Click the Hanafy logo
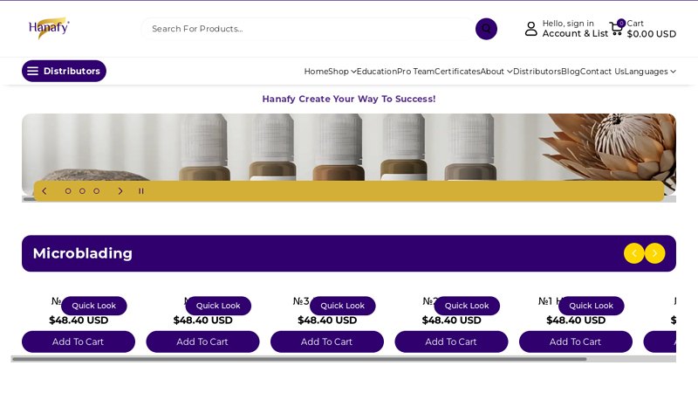Image resolution: width=698 pixels, height=393 pixels. (49, 28)
